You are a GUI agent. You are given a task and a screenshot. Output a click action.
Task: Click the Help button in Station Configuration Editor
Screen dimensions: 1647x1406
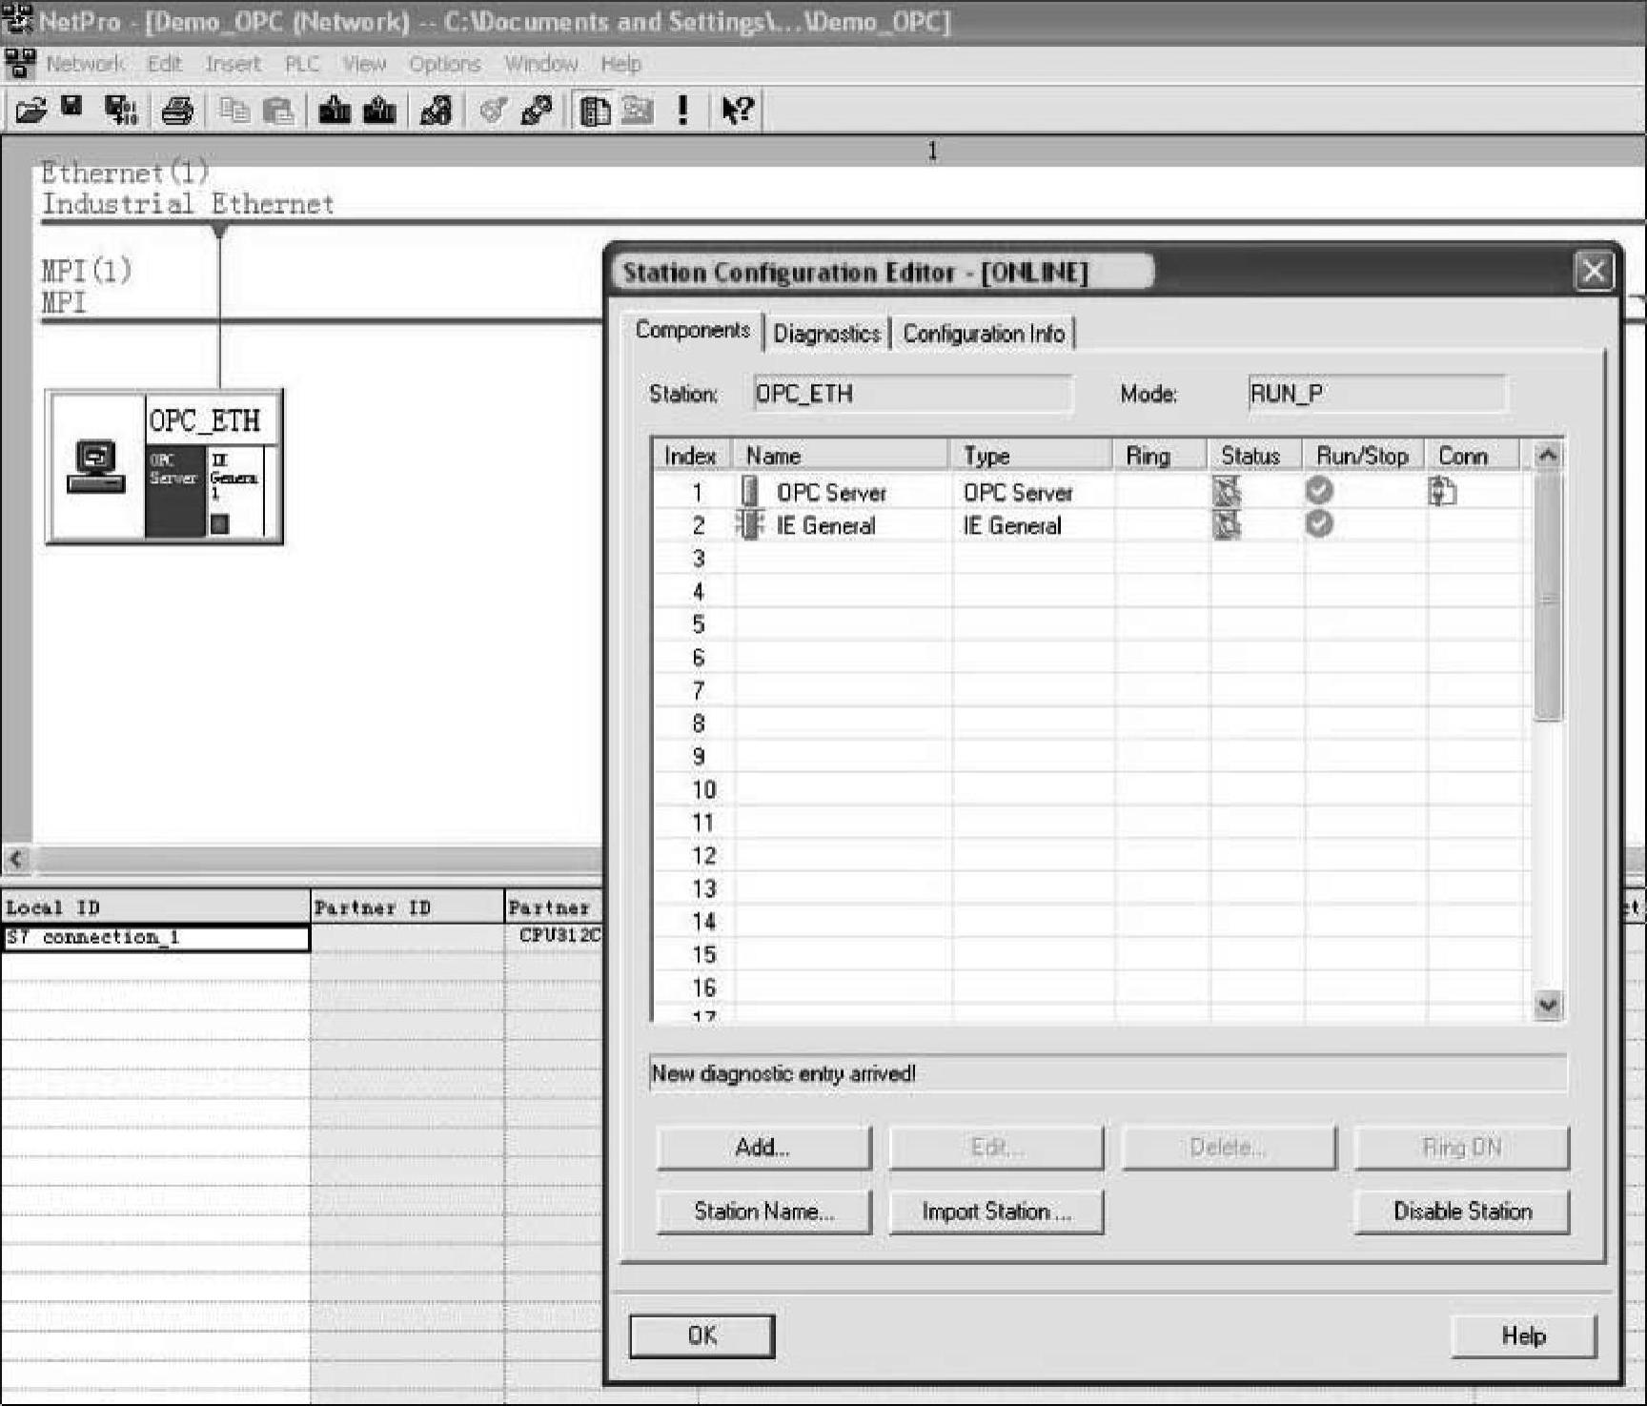click(1523, 1336)
